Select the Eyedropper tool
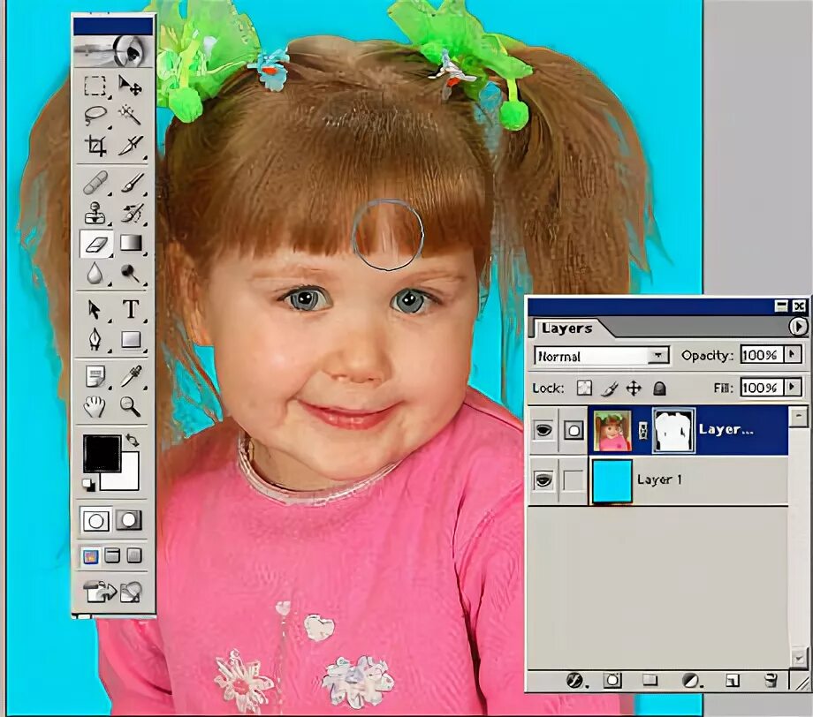The image size is (813, 717). 130,377
